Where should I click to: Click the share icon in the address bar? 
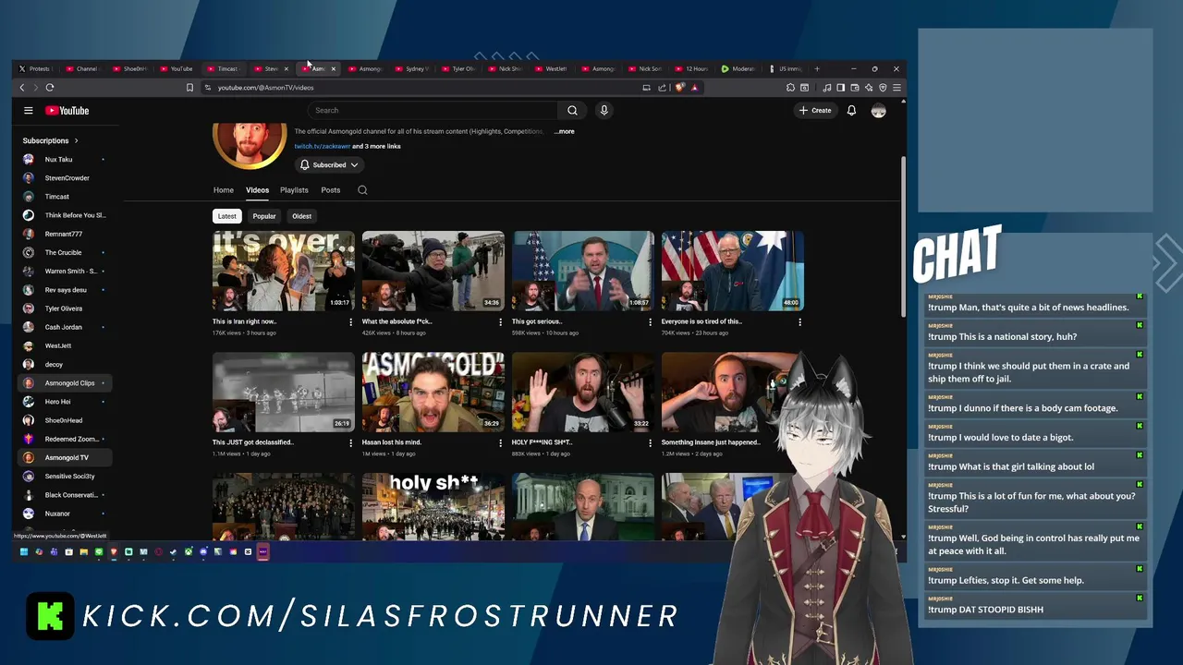(x=662, y=88)
